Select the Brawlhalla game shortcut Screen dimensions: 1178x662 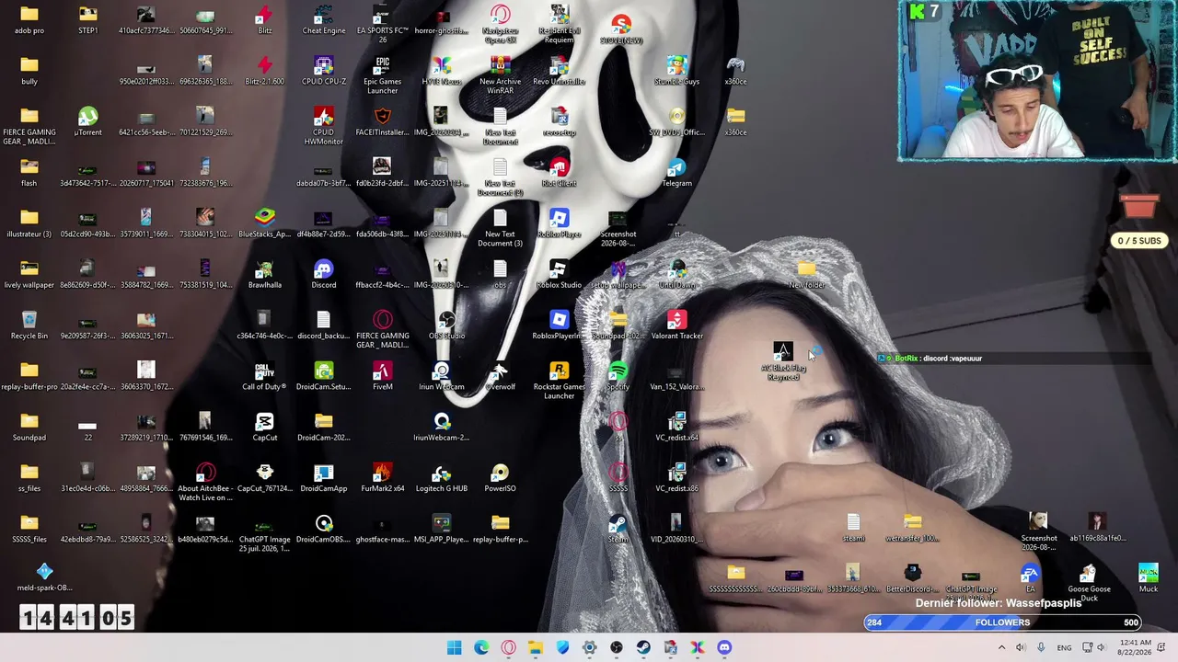pyautogui.click(x=264, y=274)
